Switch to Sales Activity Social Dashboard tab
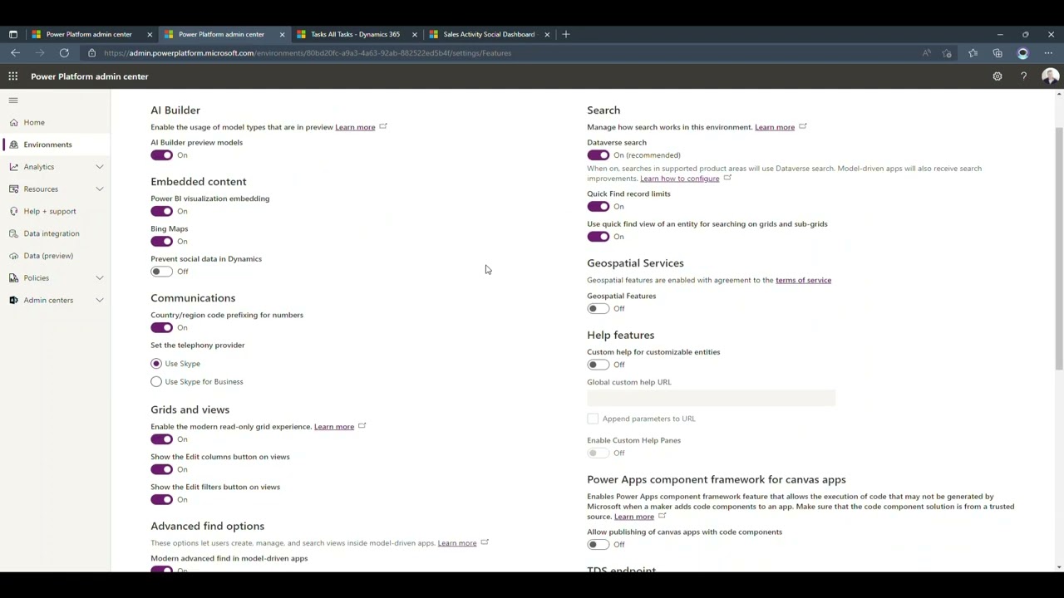 (x=489, y=34)
